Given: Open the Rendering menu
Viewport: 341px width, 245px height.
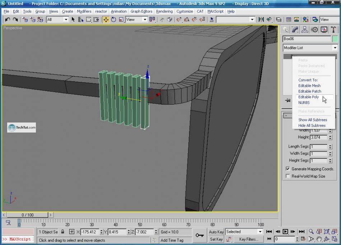Looking at the screenshot, I should point(164,11).
